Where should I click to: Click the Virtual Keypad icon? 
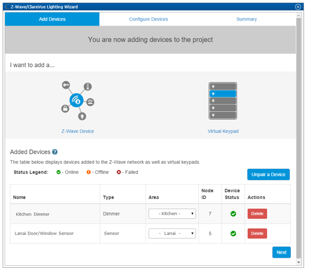tap(223, 101)
